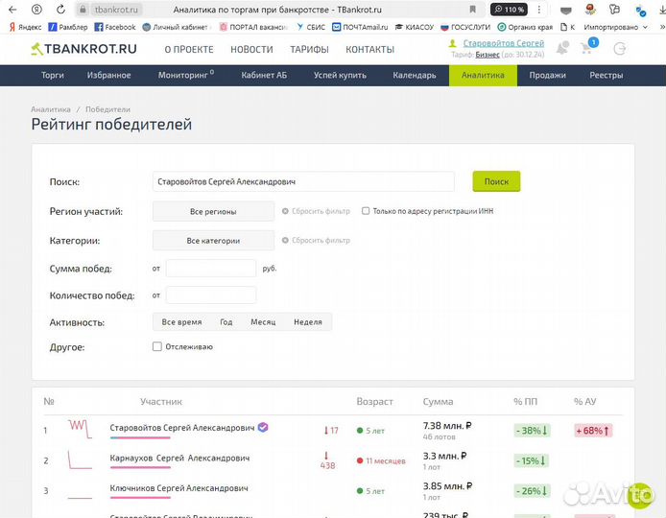Screen dimensions: 666x518
Task: Switch to the Продажи tab
Action: pos(547,75)
